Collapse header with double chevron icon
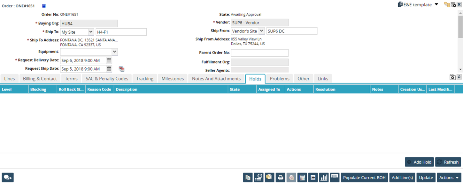Viewport: 463px width, 184px height. coord(459,77)
